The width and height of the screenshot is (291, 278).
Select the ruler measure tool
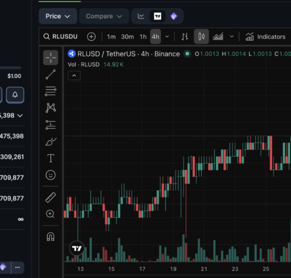coord(50,197)
